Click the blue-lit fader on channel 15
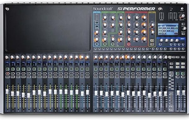The width and height of the screenshot is (189, 120). click(x=82, y=94)
